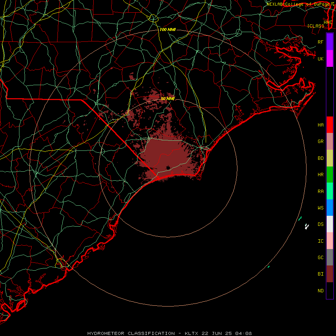The width and height of the screenshot is (336, 336).
Task: Click the DS legend label
Action: (x=320, y=224)
